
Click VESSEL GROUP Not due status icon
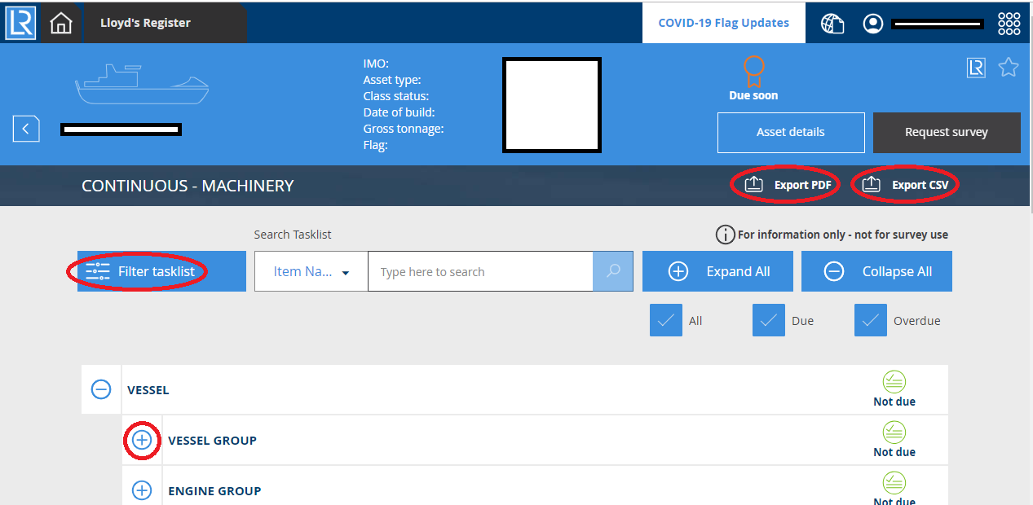[x=894, y=433]
